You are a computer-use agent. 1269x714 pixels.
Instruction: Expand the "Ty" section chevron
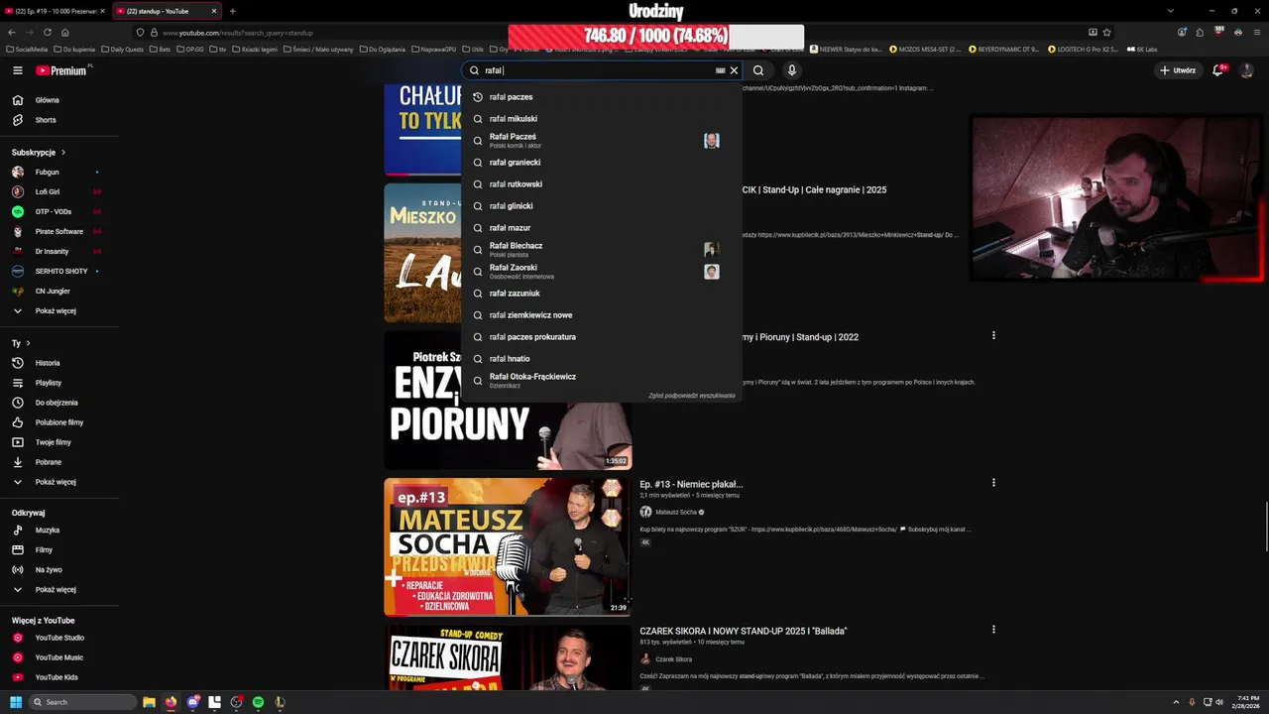click(28, 343)
